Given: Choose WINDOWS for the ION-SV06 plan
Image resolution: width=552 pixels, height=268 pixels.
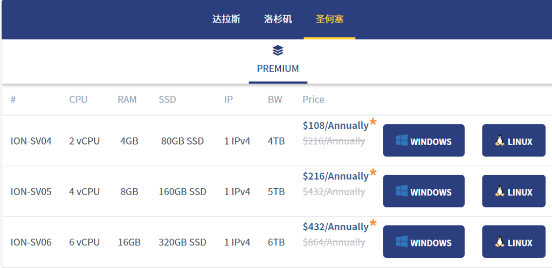Looking at the screenshot, I should (424, 242).
